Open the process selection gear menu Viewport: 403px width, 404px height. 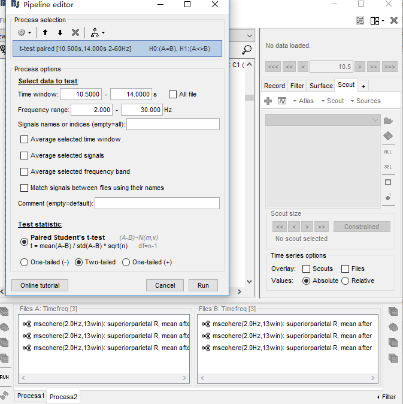(x=25, y=33)
